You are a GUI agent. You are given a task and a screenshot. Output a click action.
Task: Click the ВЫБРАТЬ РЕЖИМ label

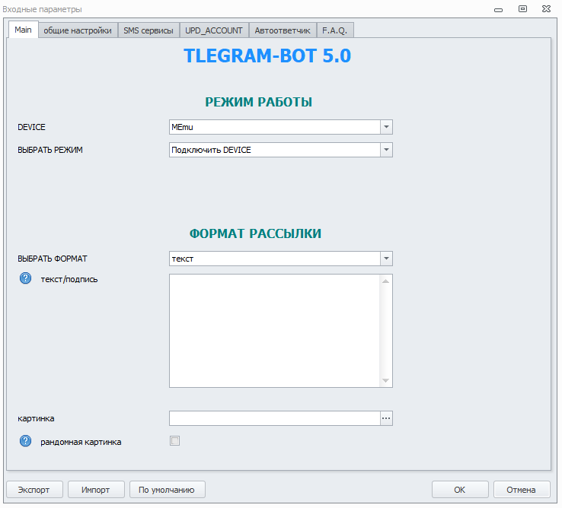coord(50,150)
